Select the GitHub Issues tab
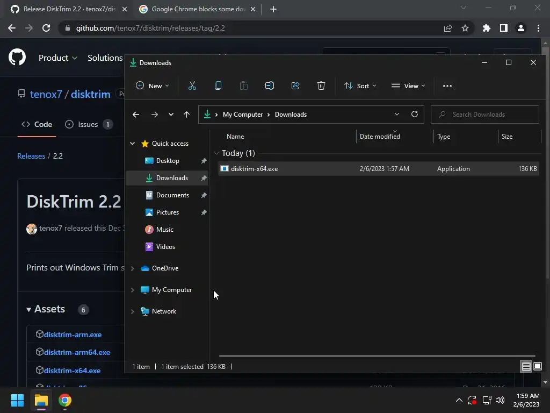Image resolution: width=550 pixels, height=413 pixels. (x=89, y=124)
